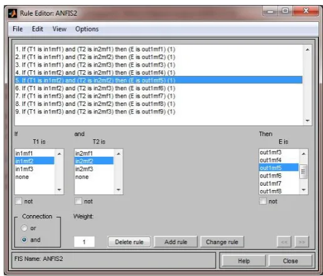Open the Edit menu
This screenshot has width=323, height=276.
click(x=38, y=29)
